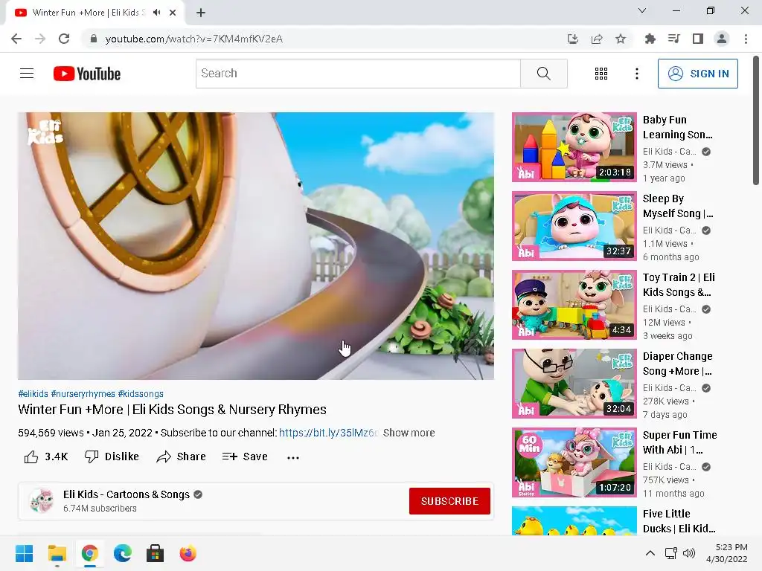Click Toy Train 2 video title

(679, 285)
